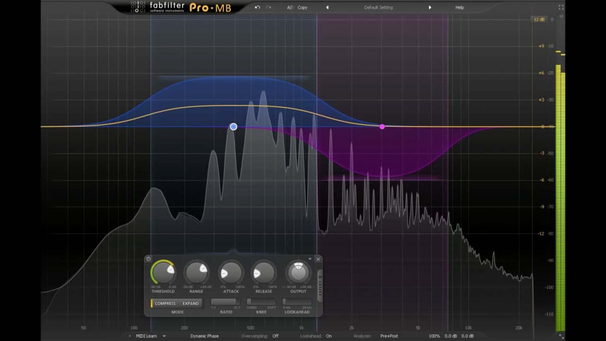This screenshot has width=606, height=341.
Task: Click the Knee hard/soft slider
Action: 261,302
